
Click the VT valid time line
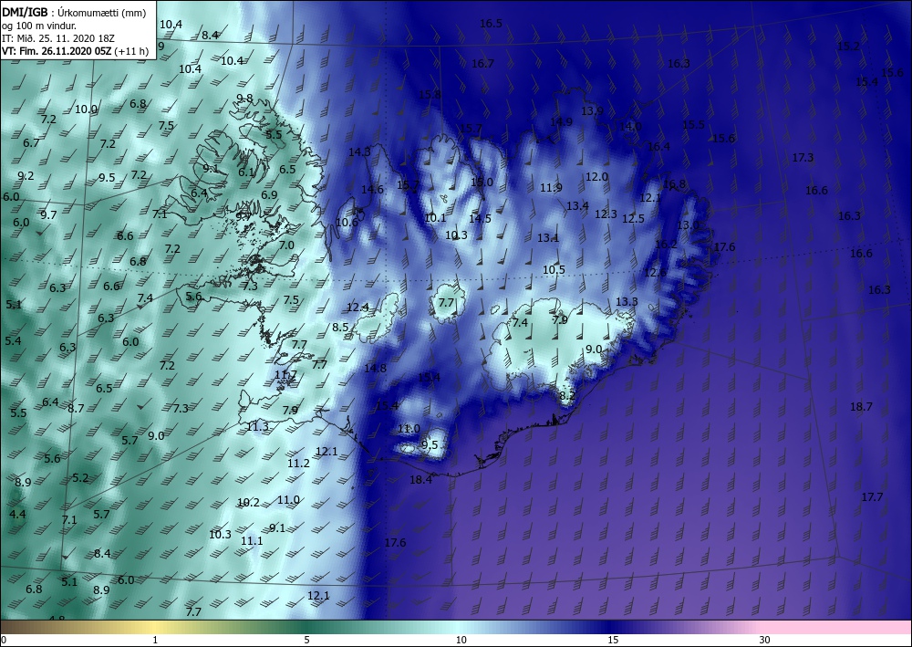(x=75, y=51)
